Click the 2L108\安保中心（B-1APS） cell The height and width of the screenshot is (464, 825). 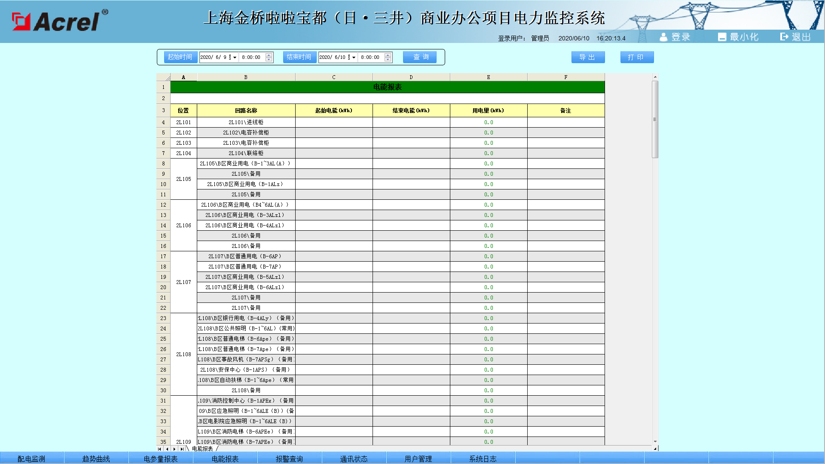pyautogui.click(x=246, y=370)
